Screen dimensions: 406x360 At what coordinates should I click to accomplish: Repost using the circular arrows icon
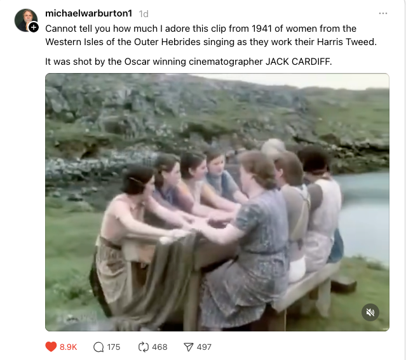[144, 347]
